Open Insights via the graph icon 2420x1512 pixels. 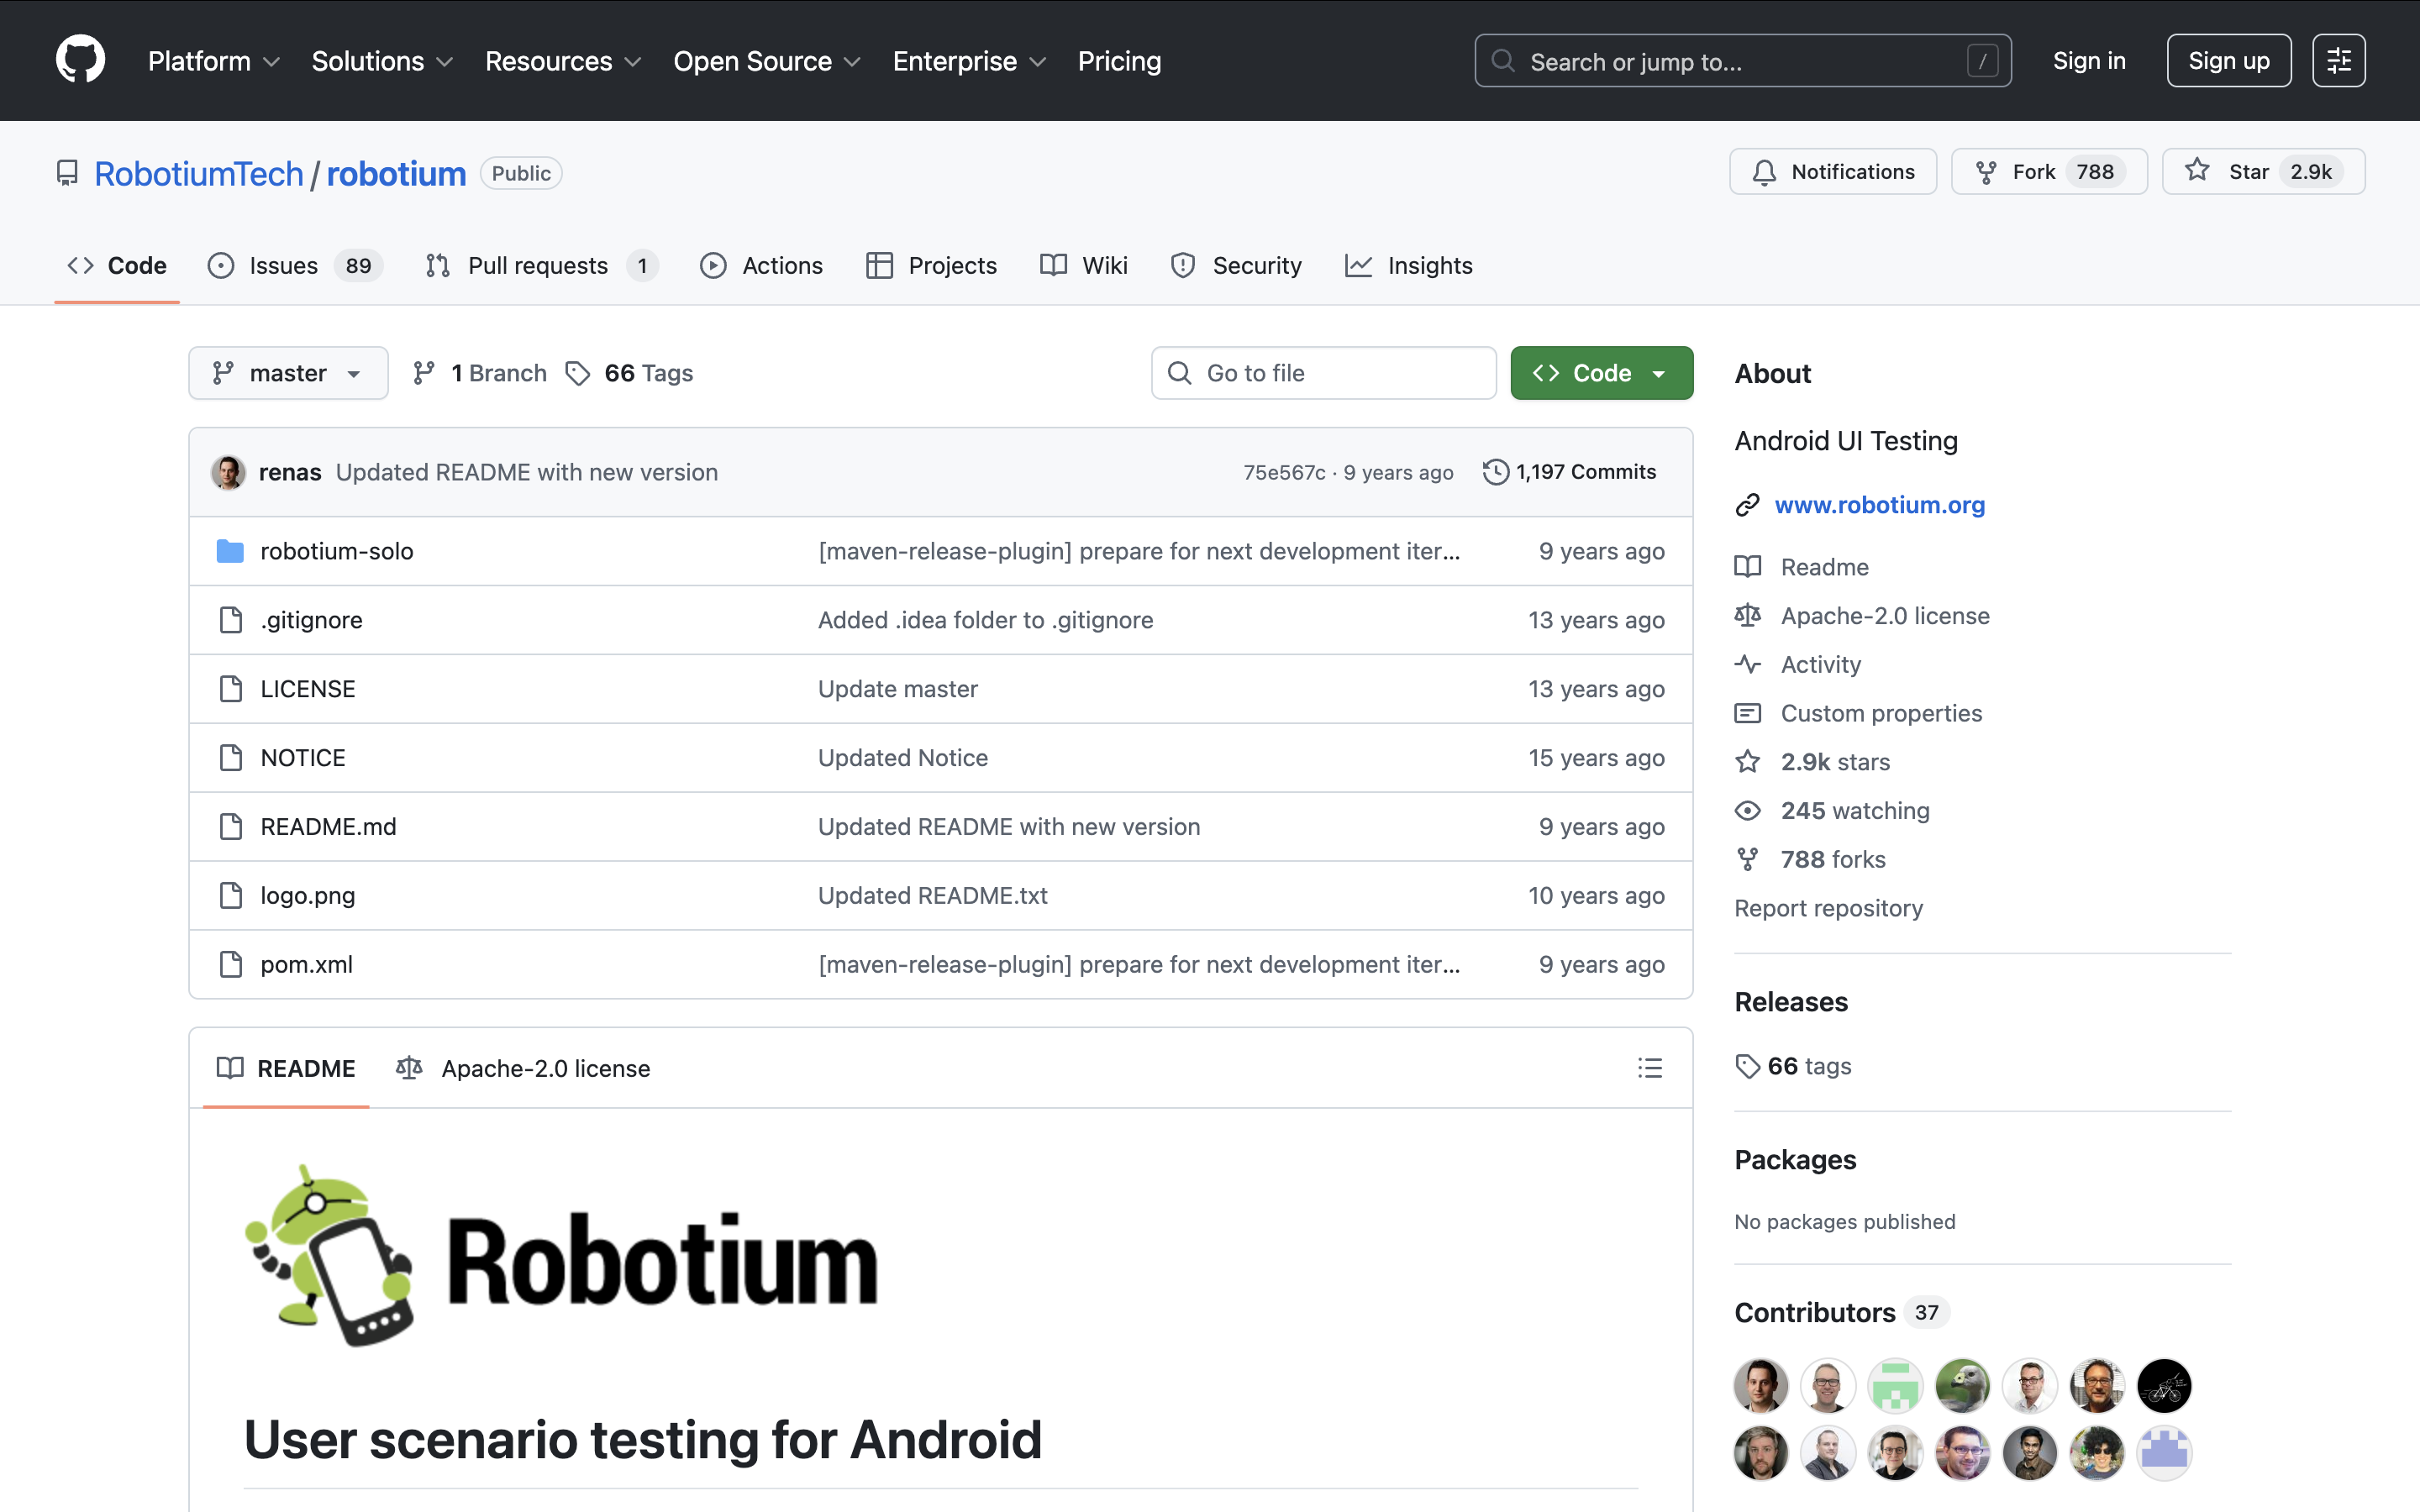pos(1358,265)
